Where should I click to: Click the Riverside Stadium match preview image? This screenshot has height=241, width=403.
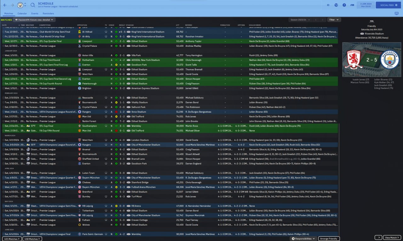pos(372,60)
